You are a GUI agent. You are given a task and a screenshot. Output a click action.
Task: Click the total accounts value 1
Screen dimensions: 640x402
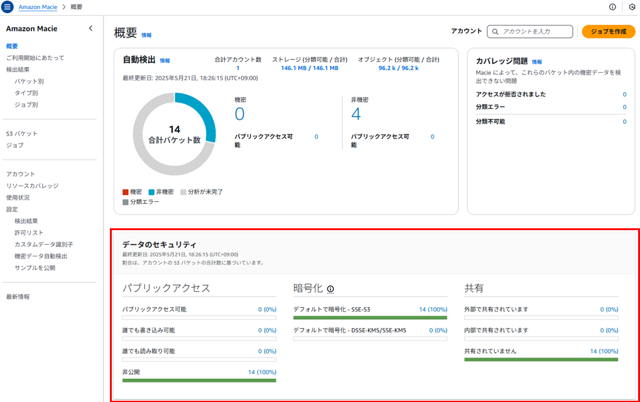pyautogui.click(x=238, y=68)
